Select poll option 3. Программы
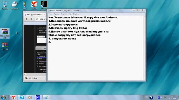 [42, 61]
